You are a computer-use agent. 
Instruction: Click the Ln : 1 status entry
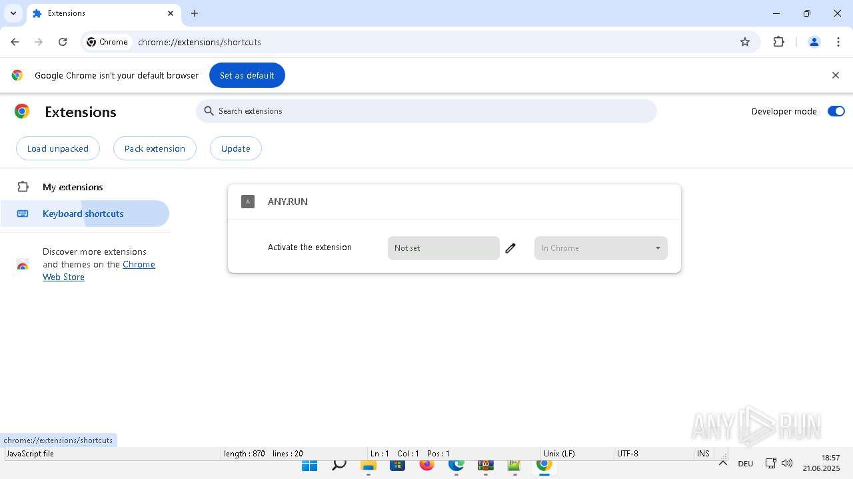[380, 454]
